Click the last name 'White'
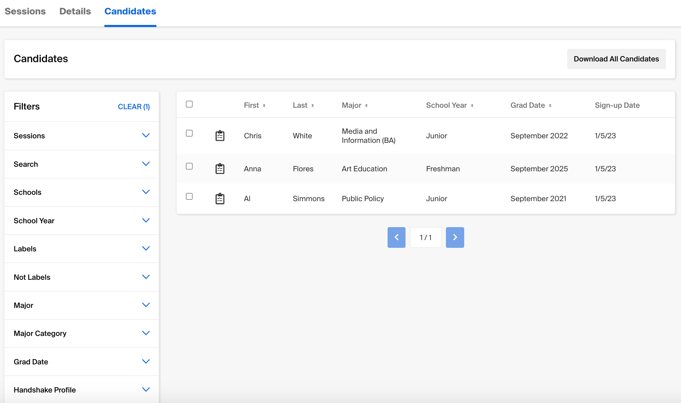The image size is (681, 403). coord(302,136)
